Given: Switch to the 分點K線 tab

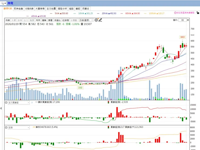Looking at the screenshot, I should click(x=29, y=9).
